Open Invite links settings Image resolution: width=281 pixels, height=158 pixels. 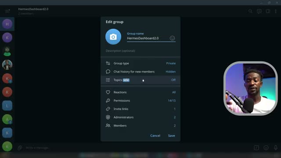(140, 109)
